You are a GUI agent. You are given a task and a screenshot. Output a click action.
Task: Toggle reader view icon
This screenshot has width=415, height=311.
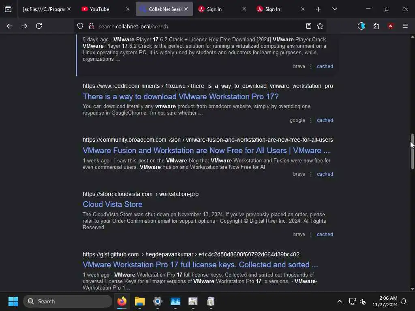tap(308, 26)
